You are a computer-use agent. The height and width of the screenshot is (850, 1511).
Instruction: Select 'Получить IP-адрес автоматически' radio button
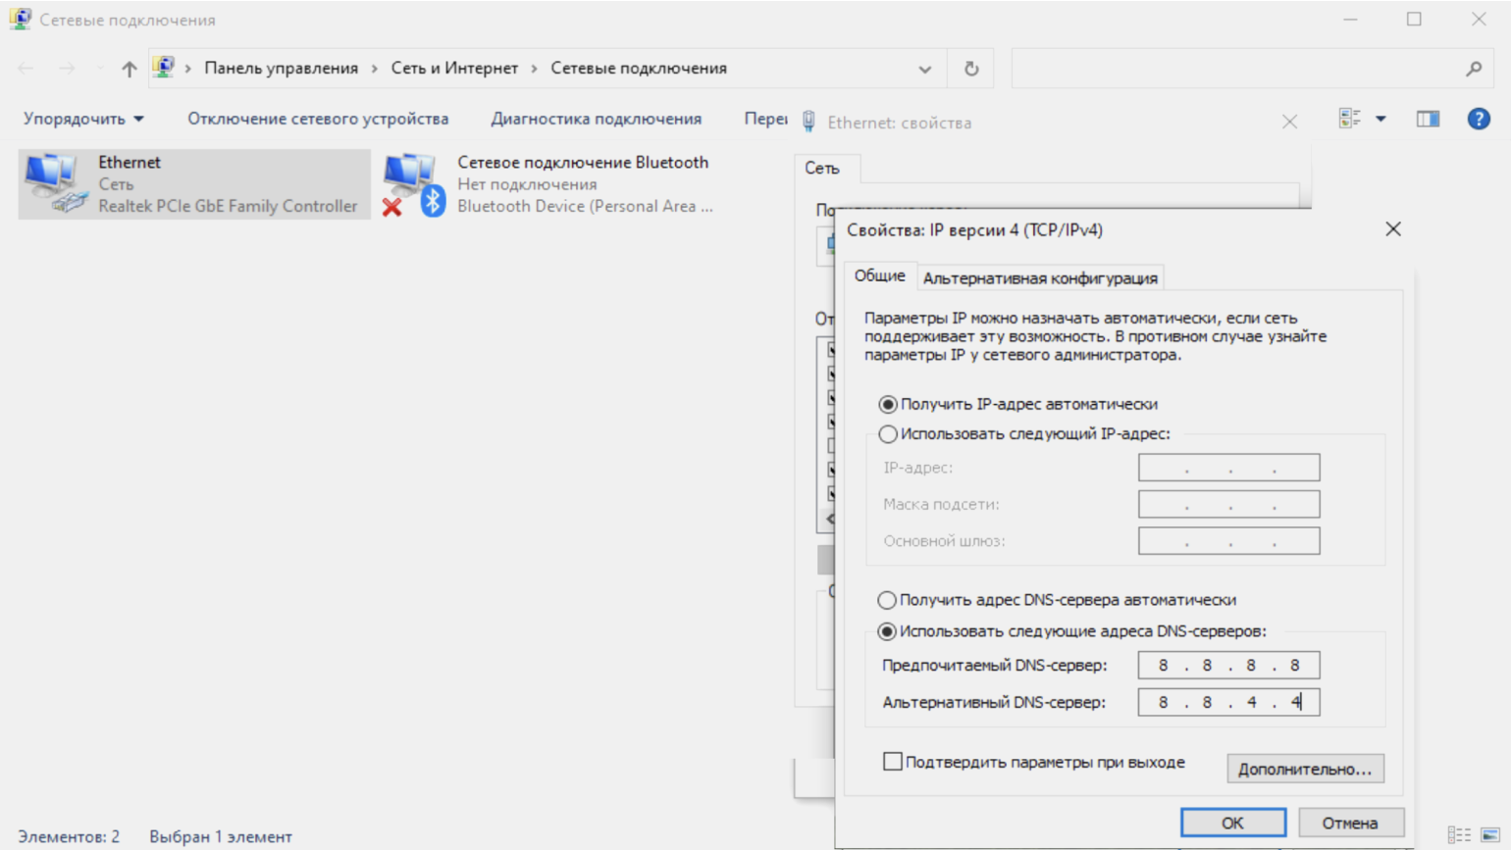(x=888, y=405)
